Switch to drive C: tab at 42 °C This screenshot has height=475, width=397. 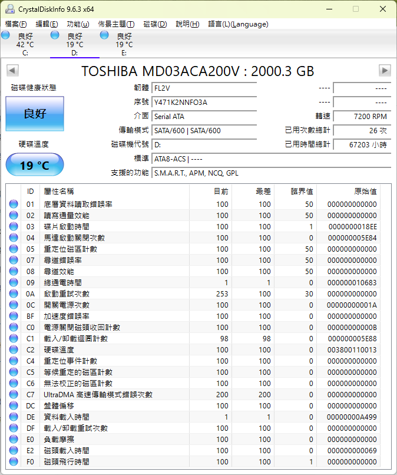coord(25,44)
